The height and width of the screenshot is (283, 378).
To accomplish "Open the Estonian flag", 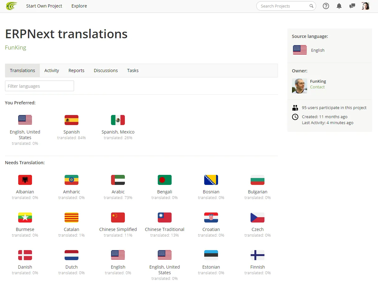I will point(211,255).
